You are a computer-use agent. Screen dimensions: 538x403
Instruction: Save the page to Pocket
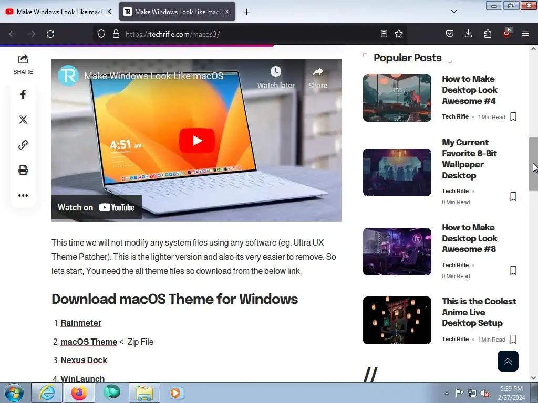tap(450, 34)
